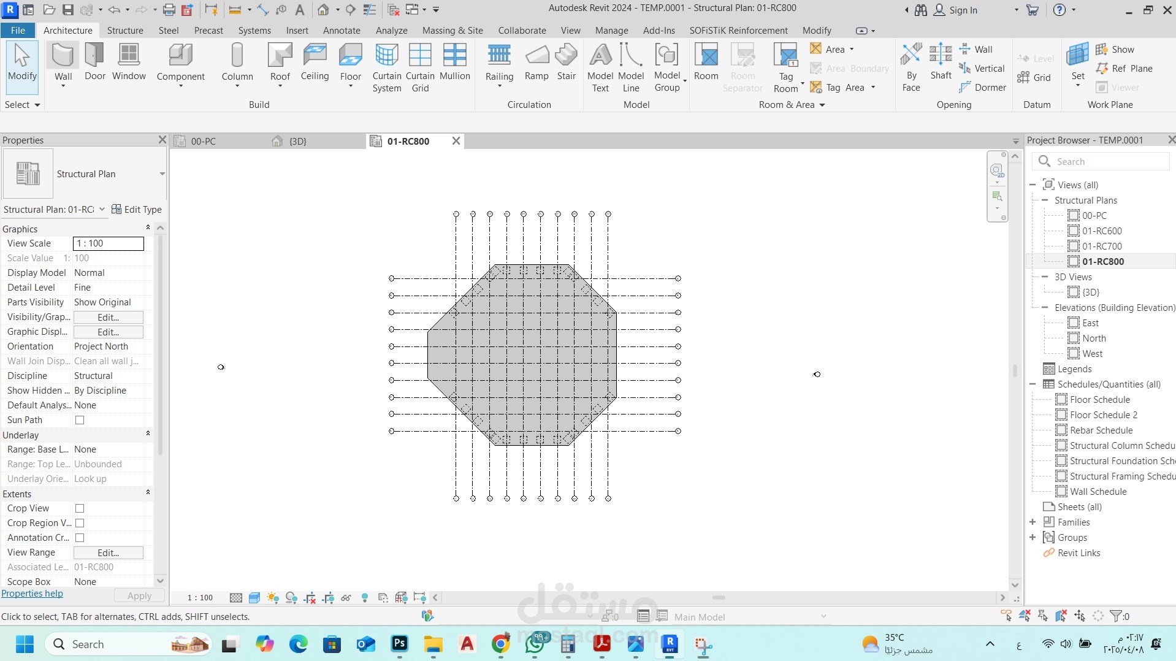The image size is (1176, 661).
Task: Select the Shaft opening tool
Action: (941, 63)
